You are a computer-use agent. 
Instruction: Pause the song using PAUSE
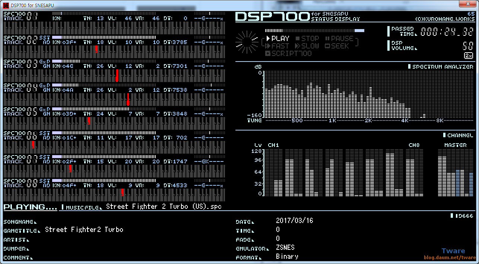(339, 38)
